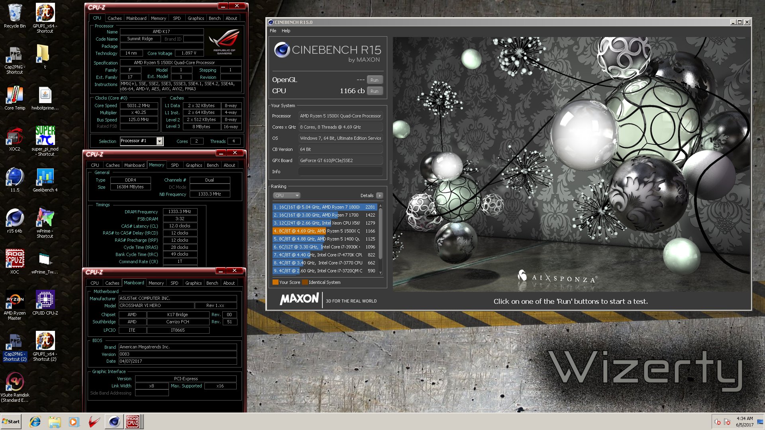Open the wPrime Shortcut desktop icon
Image resolution: width=765 pixels, height=430 pixels.
click(45, 223)
